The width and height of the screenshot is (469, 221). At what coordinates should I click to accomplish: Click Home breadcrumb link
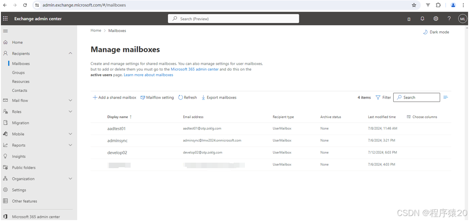tap(96, 30)
